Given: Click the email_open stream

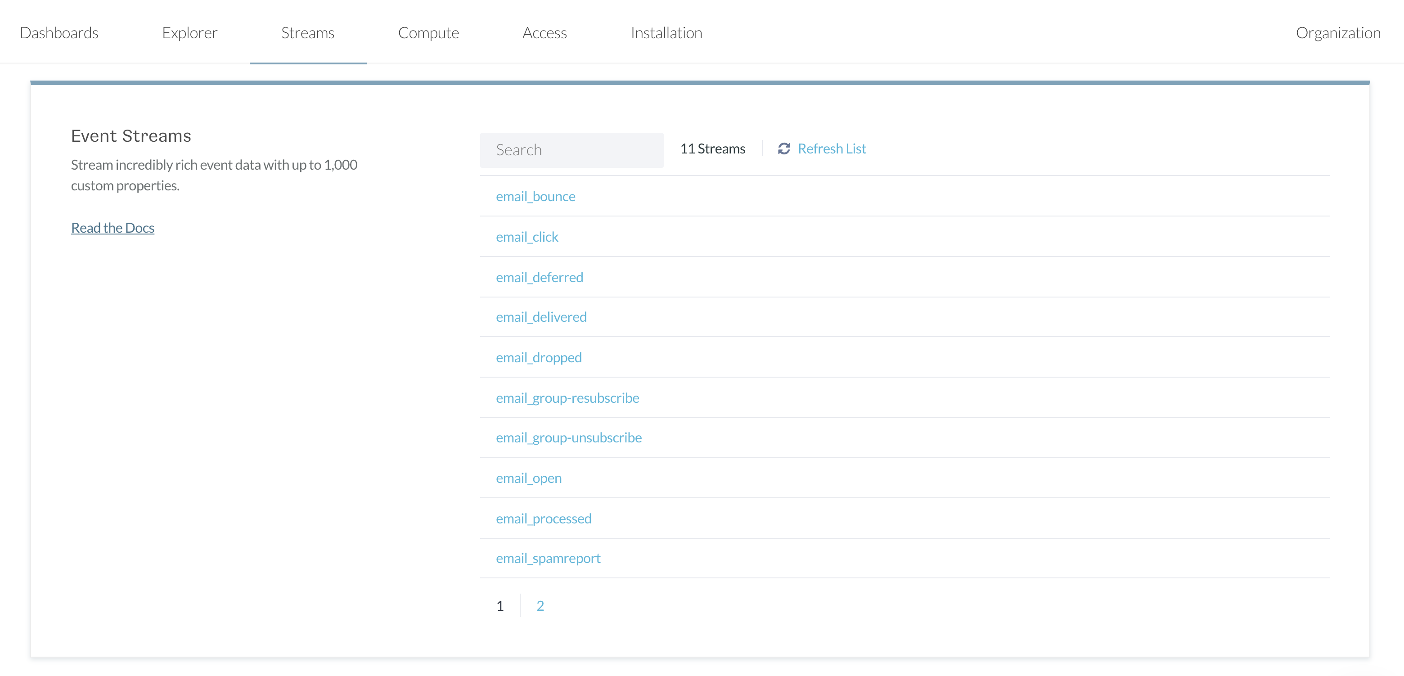Looking at the screenshot, I should (x=529, y=477).
